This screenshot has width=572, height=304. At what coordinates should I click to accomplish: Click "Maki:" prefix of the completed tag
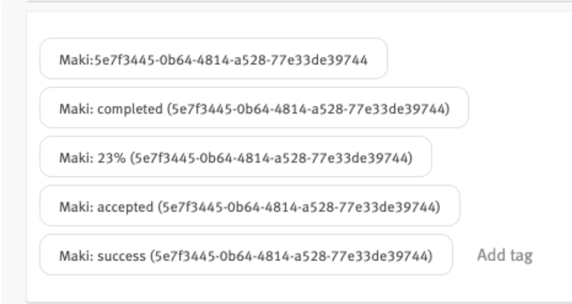(x=77, y=108)
